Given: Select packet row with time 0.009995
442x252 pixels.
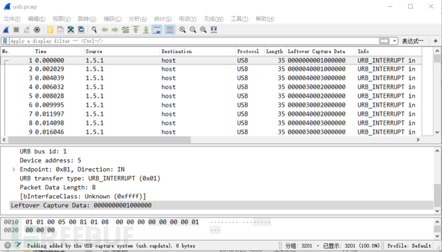Looking at the screenshot, I should (x=211, y=105).
